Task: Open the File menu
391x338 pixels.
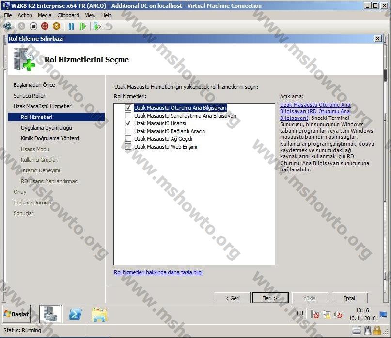Action: point(8,15)
